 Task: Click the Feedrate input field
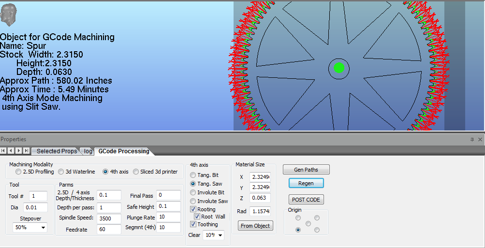pos(108,229)
